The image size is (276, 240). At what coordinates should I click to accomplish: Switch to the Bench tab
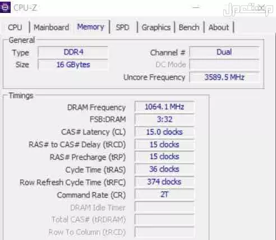189,27
